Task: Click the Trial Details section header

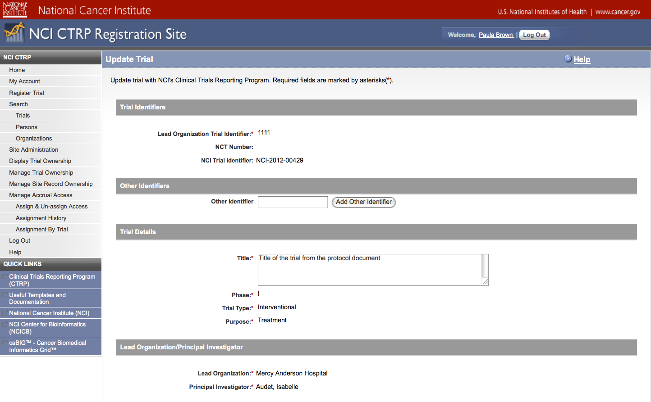Action: [x=376, y=232]
